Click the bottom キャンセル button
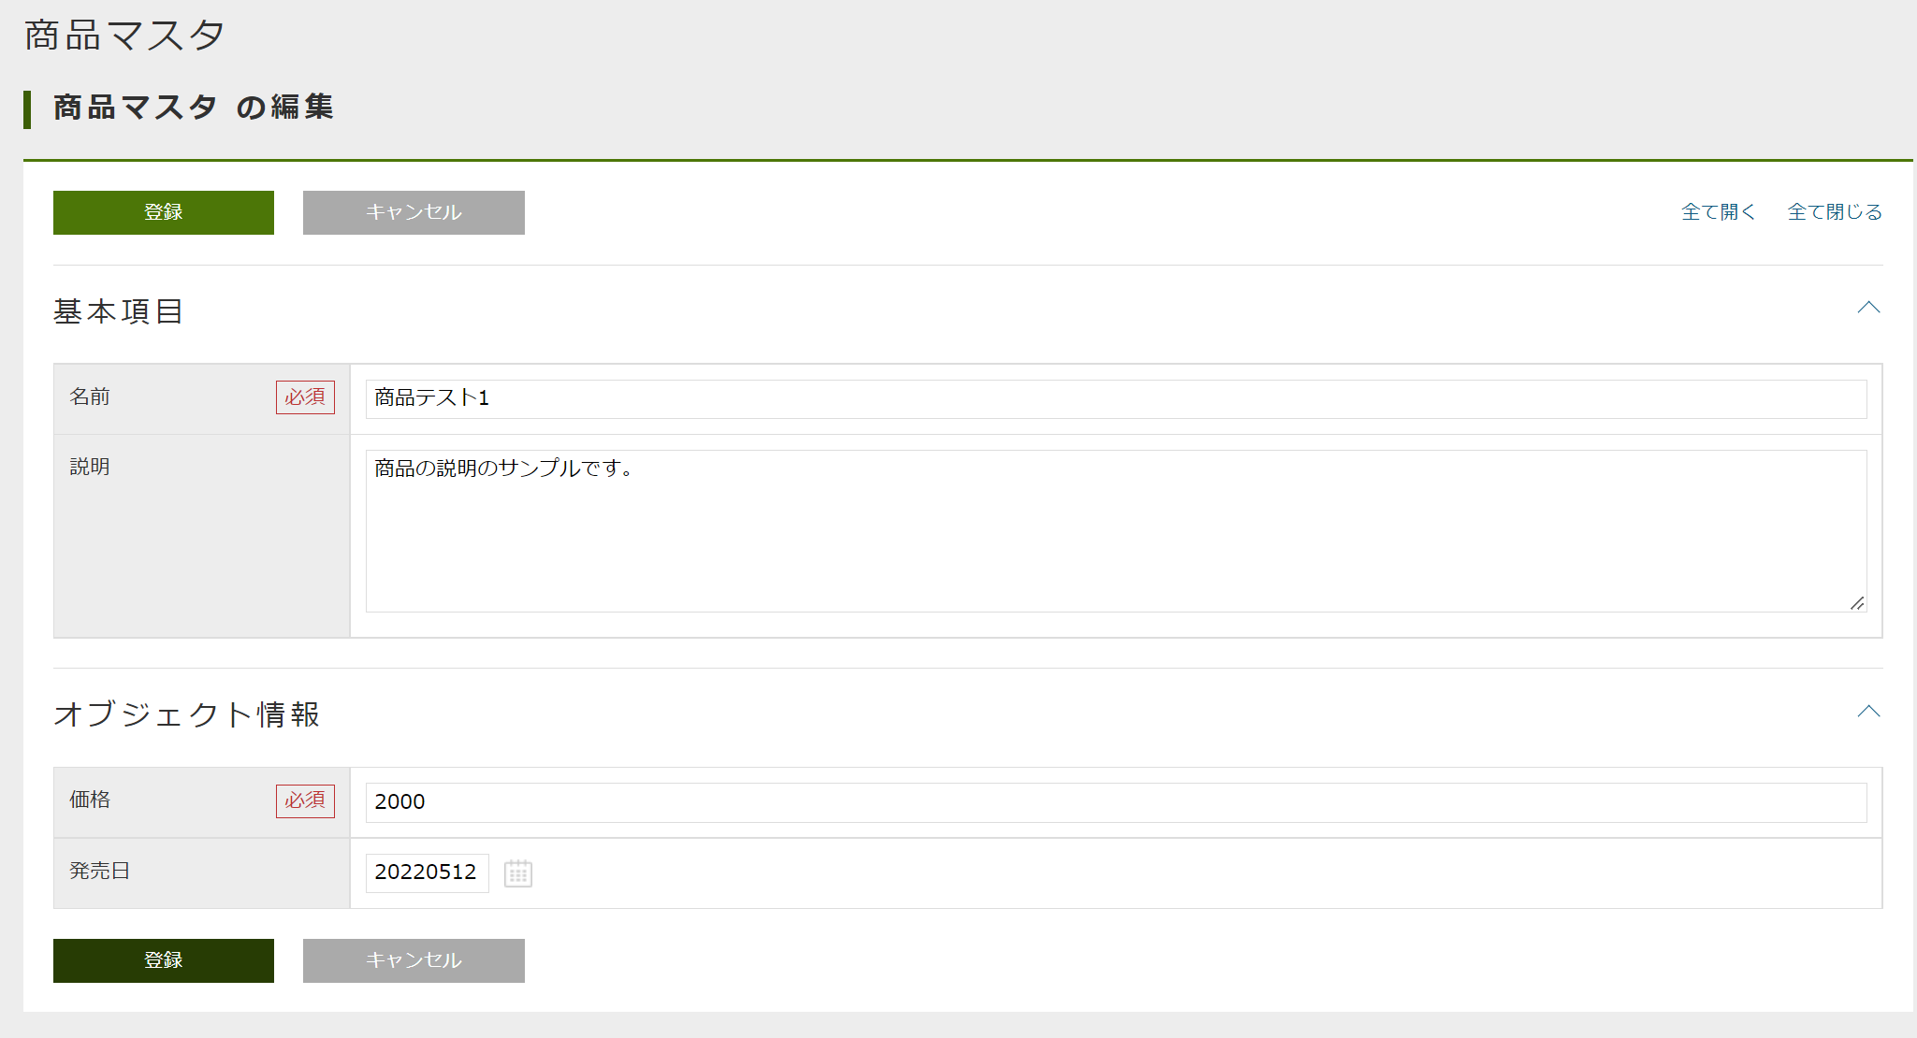Screen dimensions: 1917x1038 (413, 960)
